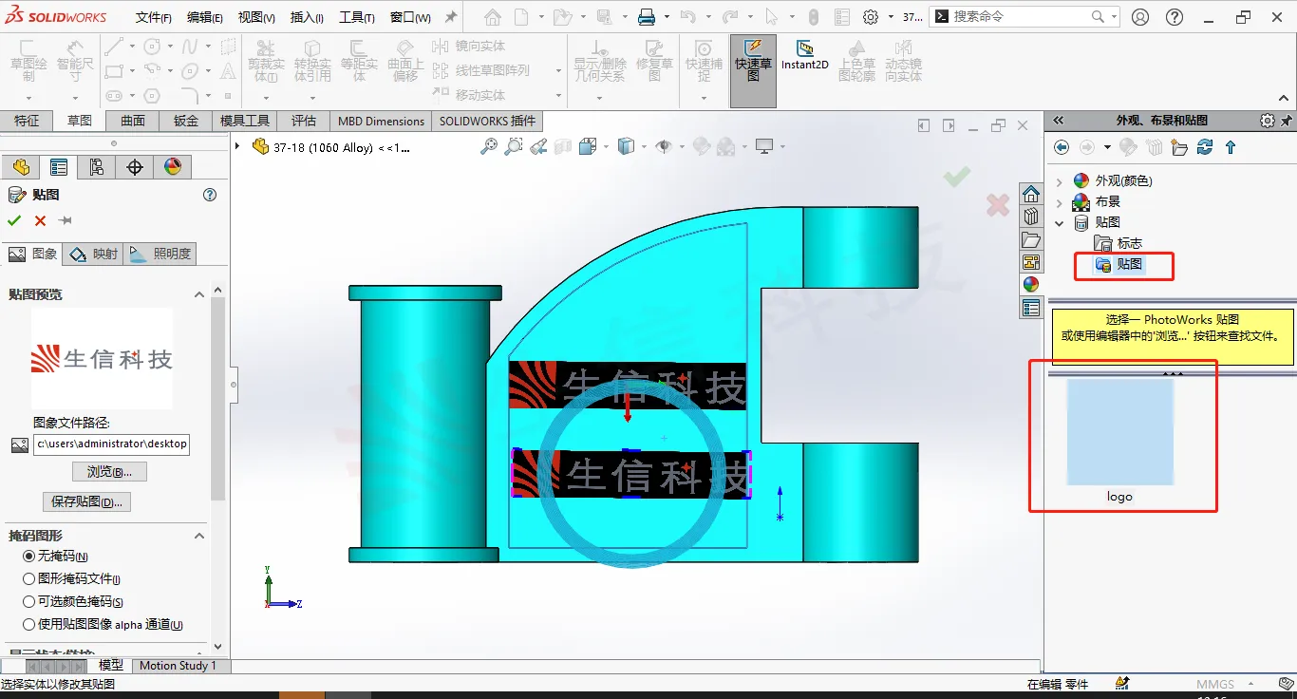Open the ConfigurationManager tab icon
This screenshot has width=1297, height=699.
click(x=97, y=167)
